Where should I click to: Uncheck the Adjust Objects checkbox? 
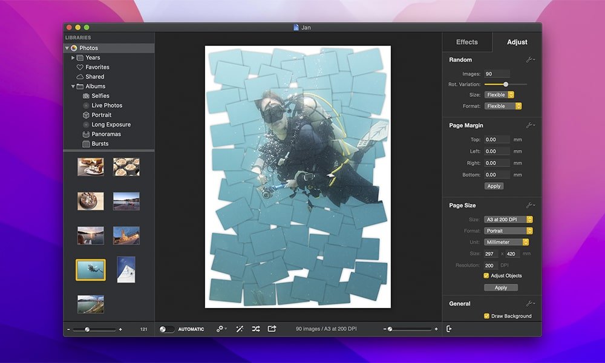[x=486, y=275]
